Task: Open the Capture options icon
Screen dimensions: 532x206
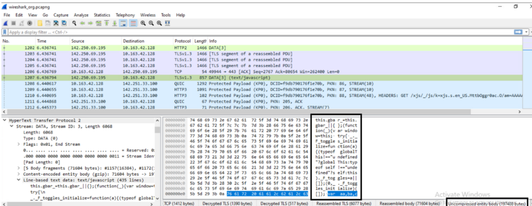Action: (x=30, y=23)
